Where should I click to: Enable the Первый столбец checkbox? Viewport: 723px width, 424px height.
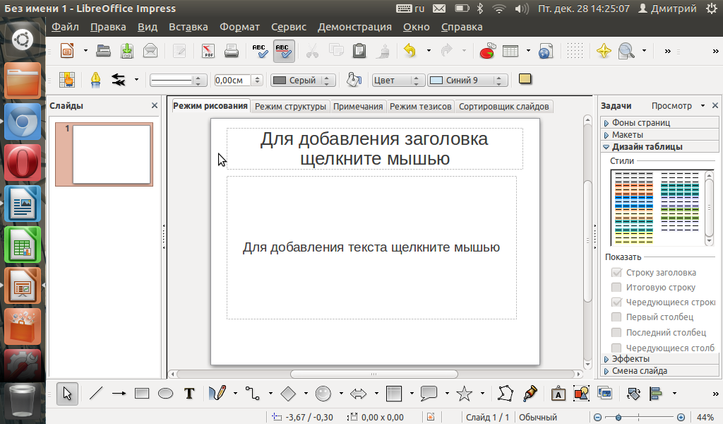pos(616,317)
